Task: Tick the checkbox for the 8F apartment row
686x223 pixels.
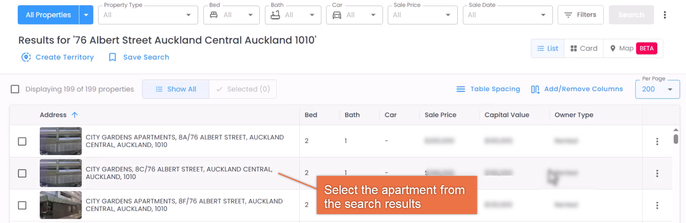Action: [22, 205]
